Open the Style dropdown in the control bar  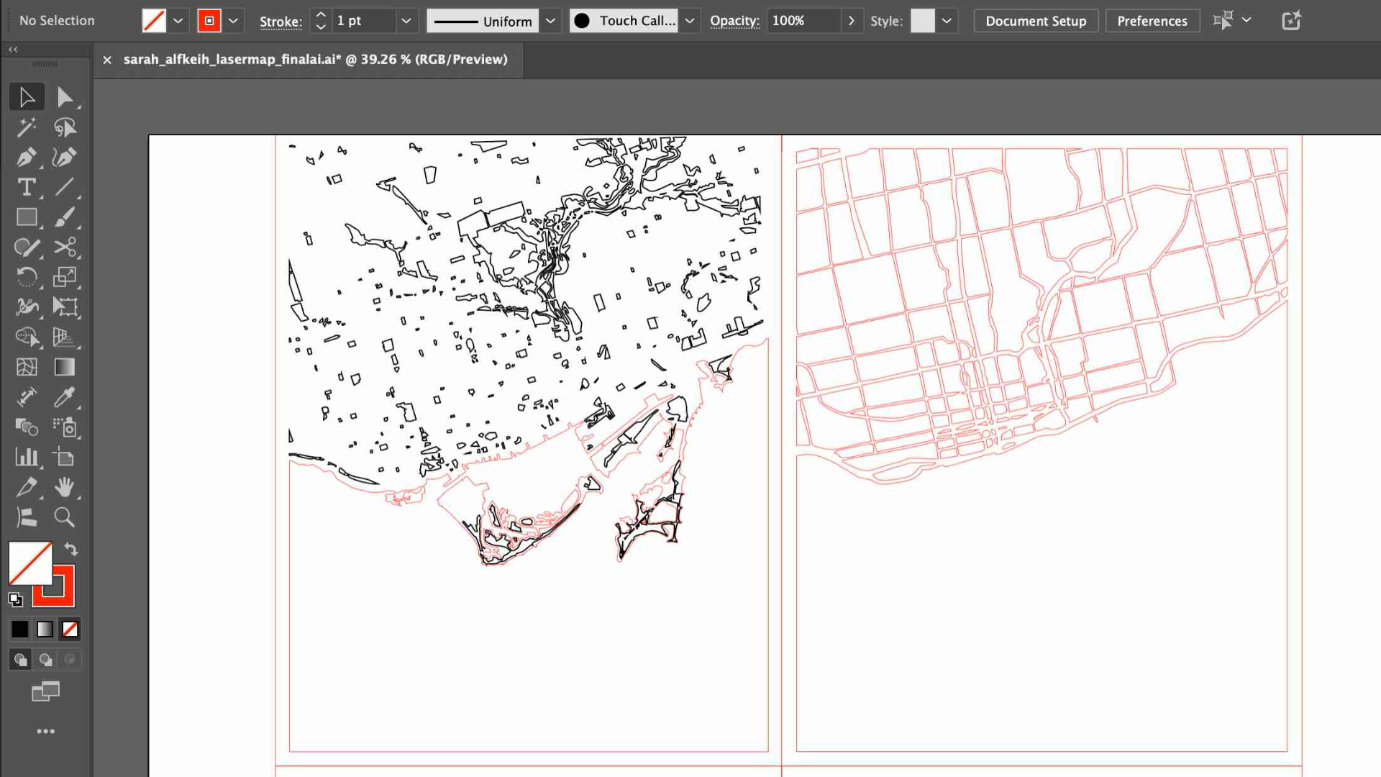(x=947, y=21)
